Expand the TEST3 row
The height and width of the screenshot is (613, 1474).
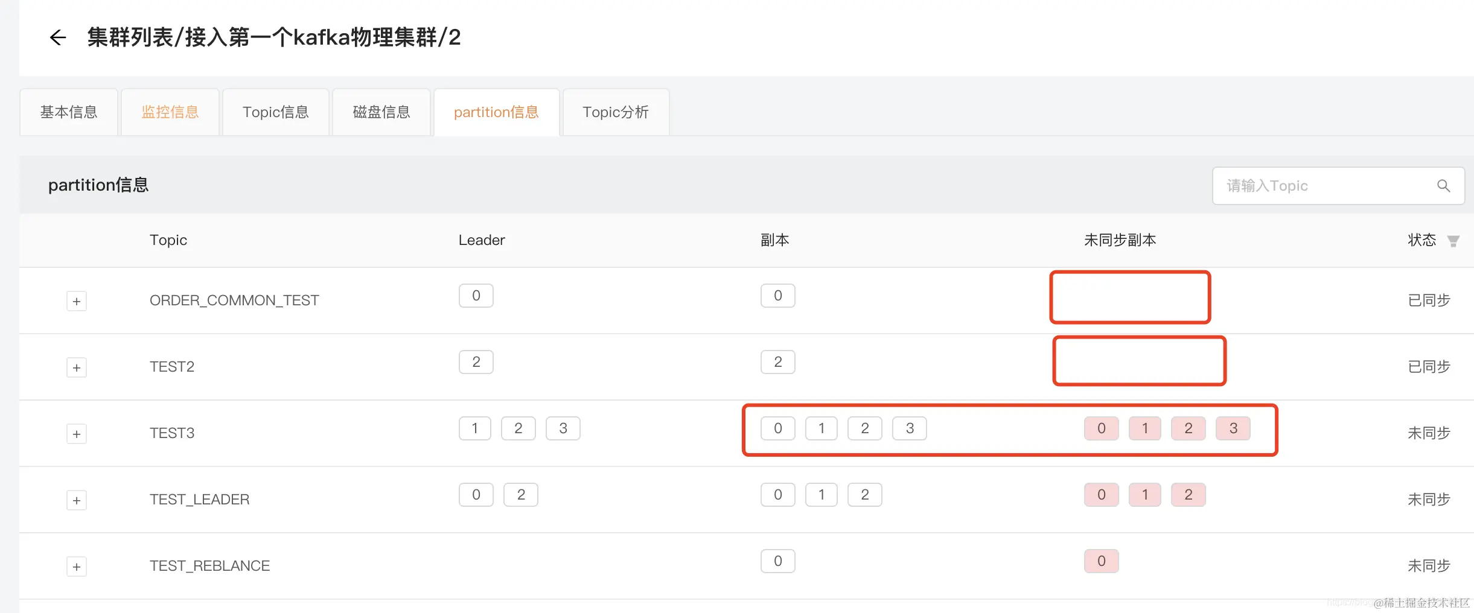pos(77,434)
